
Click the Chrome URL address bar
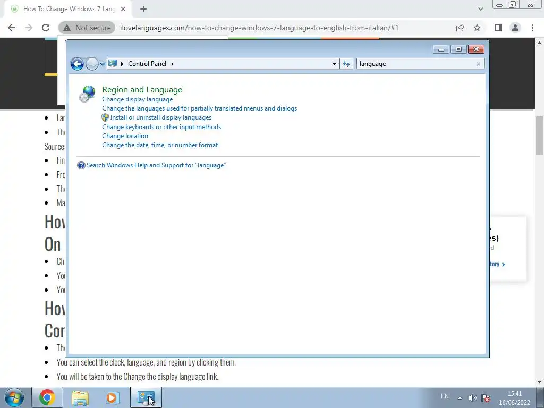pos(259,28)
